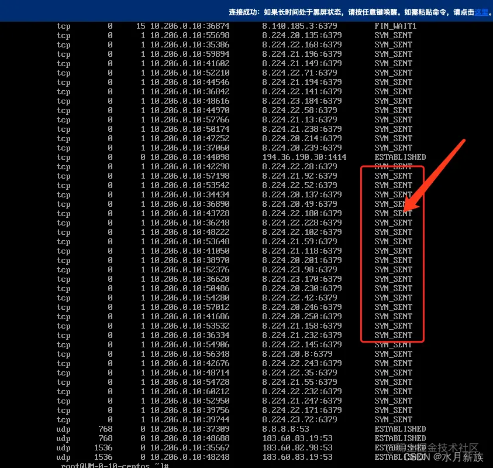Select foreign address 8.224.23.184:6379

(302, 101)
